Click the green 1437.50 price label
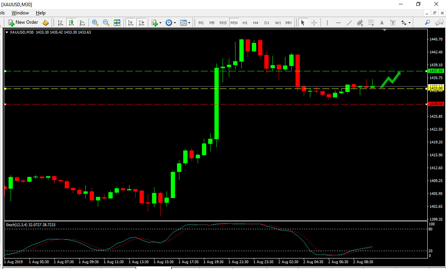 click(436, 71)
